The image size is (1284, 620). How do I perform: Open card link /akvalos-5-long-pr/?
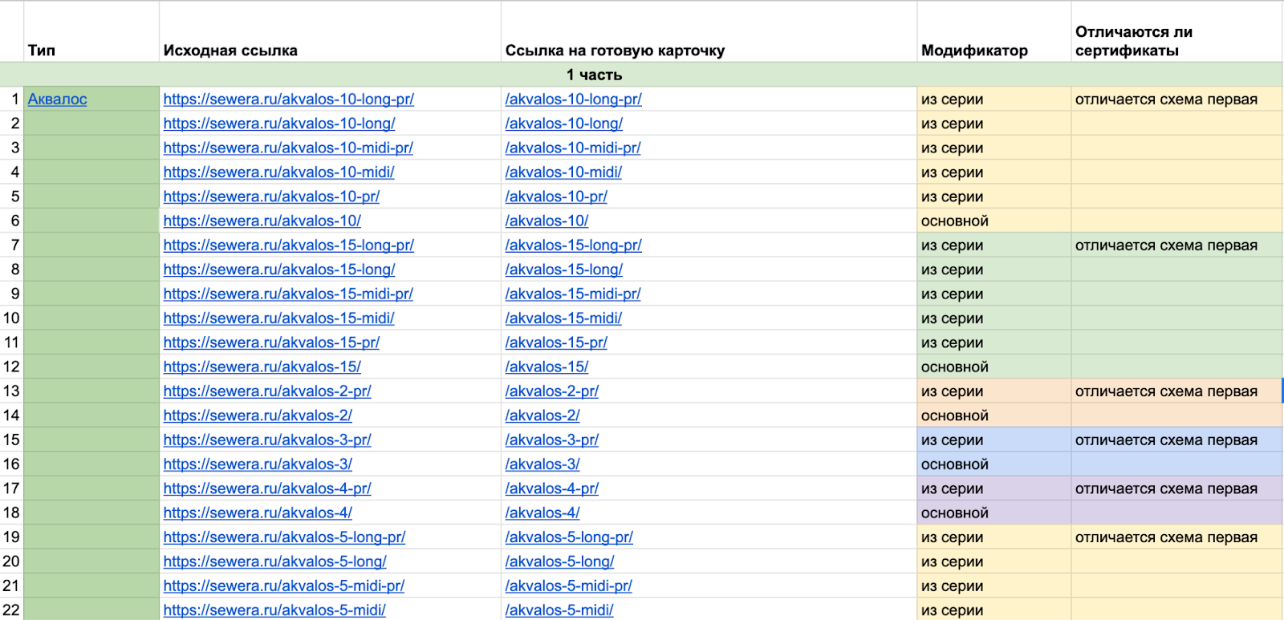coord(569,537)
